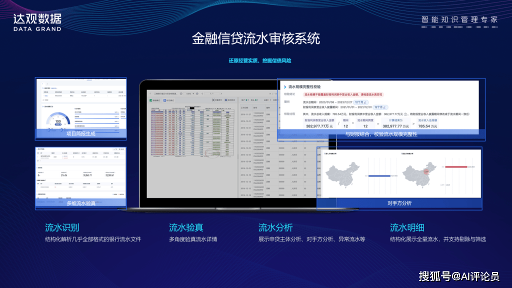The image size is (512, 288).
Task: Click the 多维流水验真 thumbnail caption
Action: coord(80,203)
